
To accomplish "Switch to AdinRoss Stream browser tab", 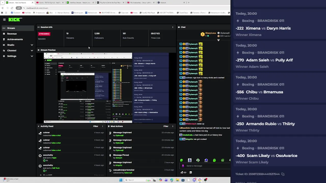I will click(80, 3).
